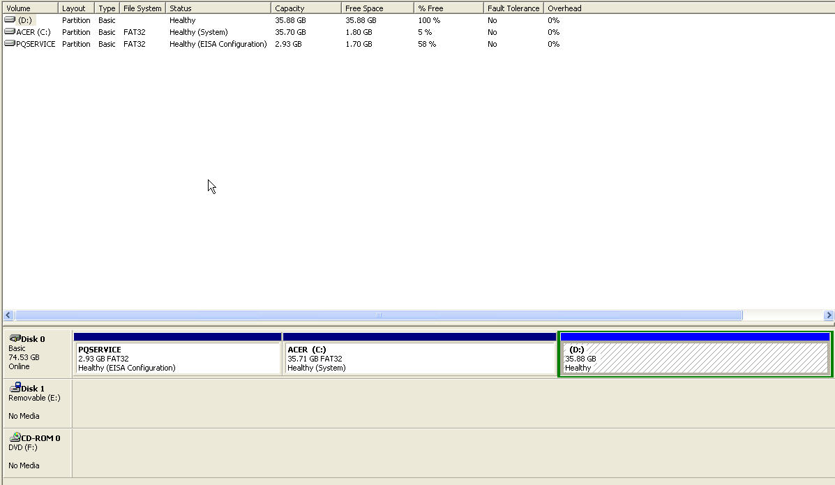Click the 'DVD (F:)' text under CD-ROM 0
Viewport: 835px width, 485px height.
click(23, 447)
